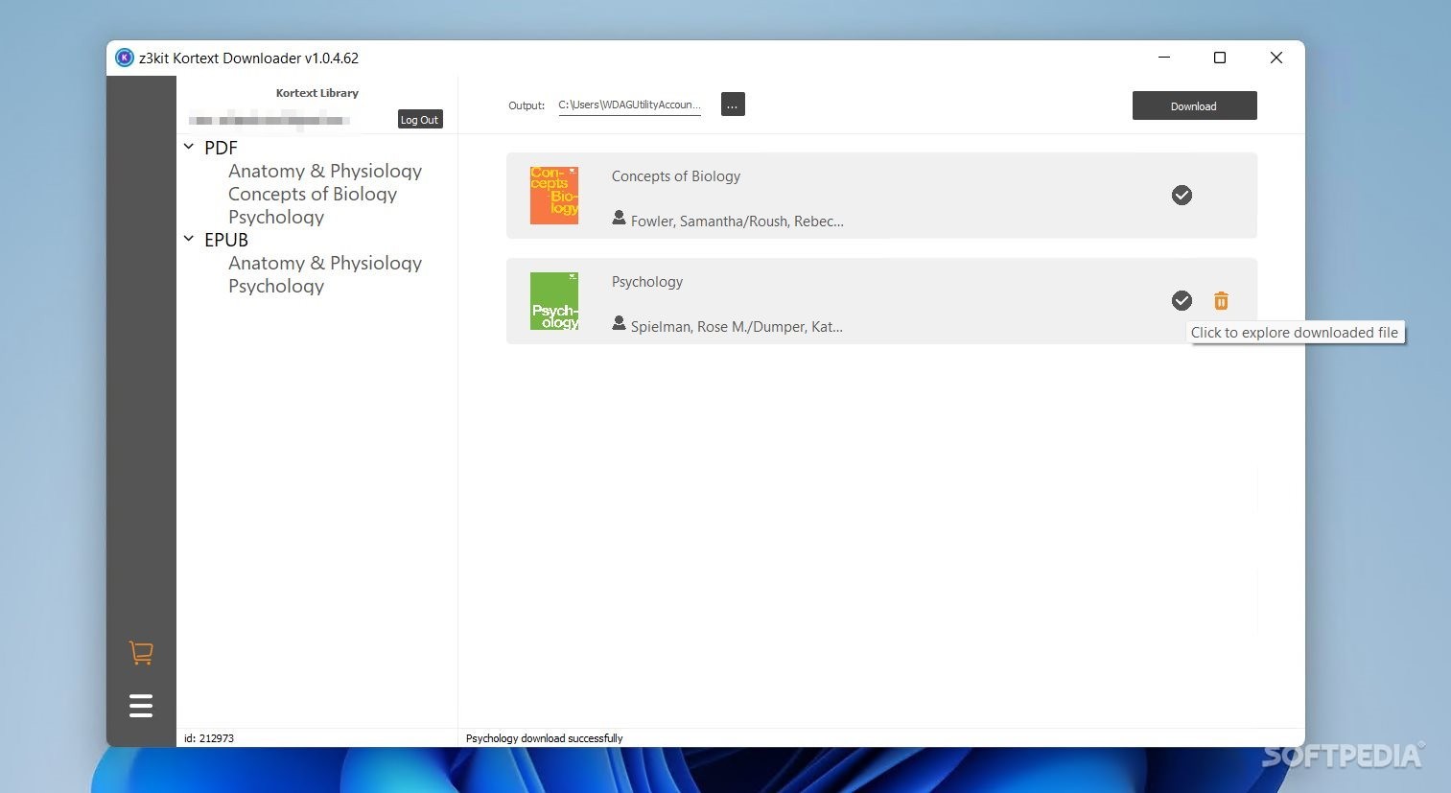Select Anatomy & Physiology under EPUB
Viewport: 1451px width, 793px height.
pos(325,263)
